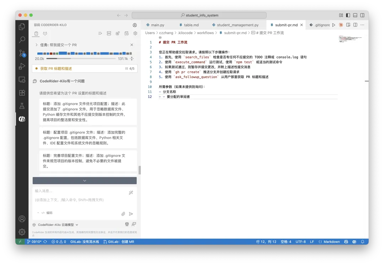Click GitLab: 创建 MR in the status bar
The width and height of the screenshot is (384, 265).
tap(118, 241)
